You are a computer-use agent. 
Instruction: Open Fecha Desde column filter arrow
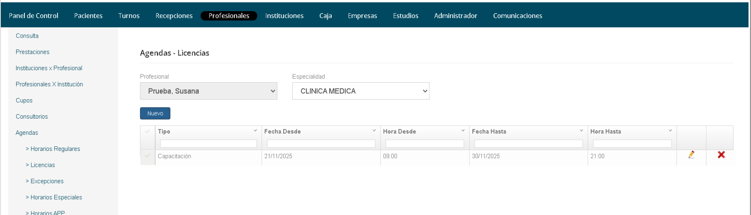click(374, 131)
